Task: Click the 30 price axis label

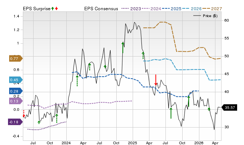Action: pyautogui.click(x=226, y=127)
